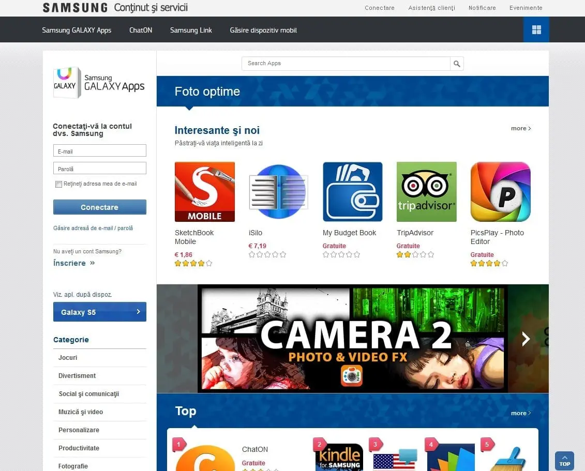Click the Search Apps field
The height and width of the screenshot is (471, 585).
coord(346,64)
